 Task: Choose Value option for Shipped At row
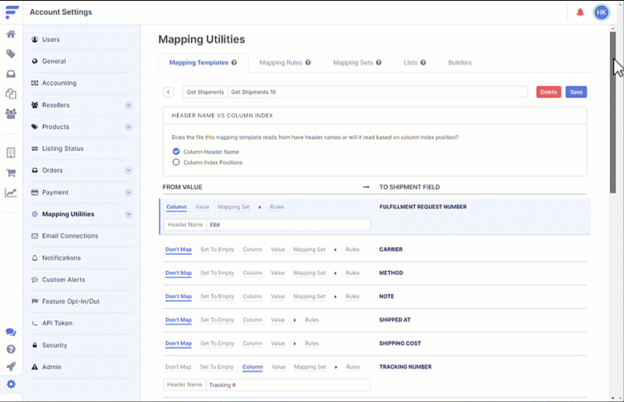tap(278, 319)
